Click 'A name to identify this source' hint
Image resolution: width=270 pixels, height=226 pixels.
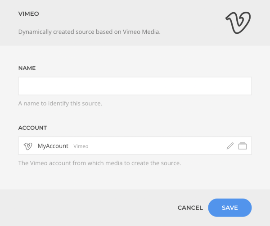point(60,104)
